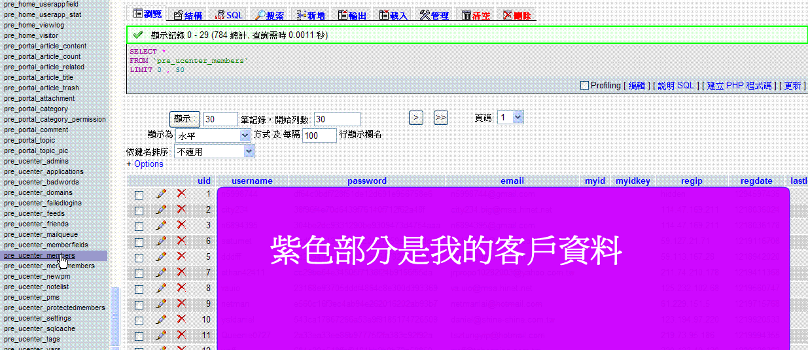Open the 水平 display mode dropdown

point(213,135)
